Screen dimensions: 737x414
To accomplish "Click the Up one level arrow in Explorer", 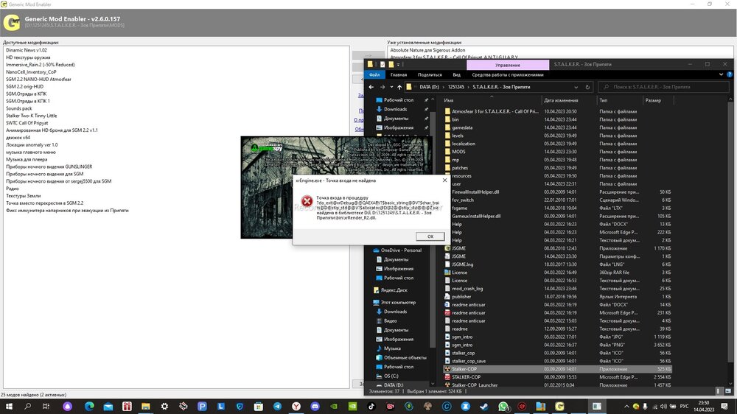I will point(399,87).
